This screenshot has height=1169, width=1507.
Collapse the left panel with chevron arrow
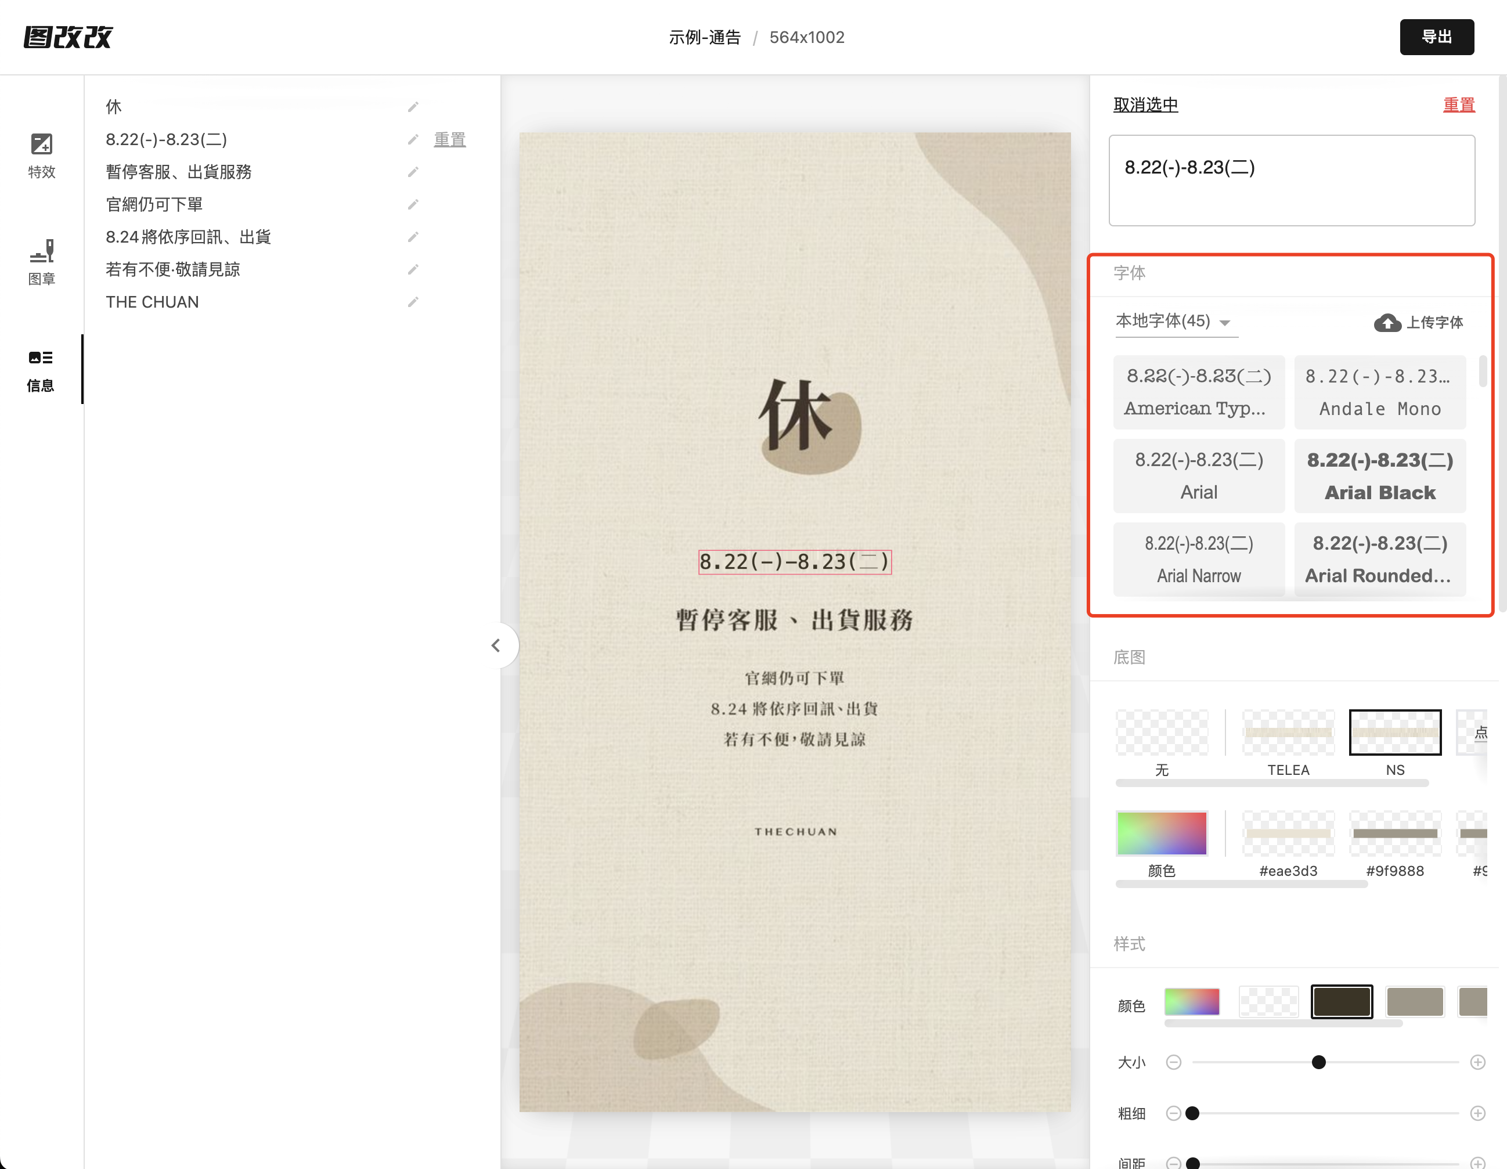(495, 645)
